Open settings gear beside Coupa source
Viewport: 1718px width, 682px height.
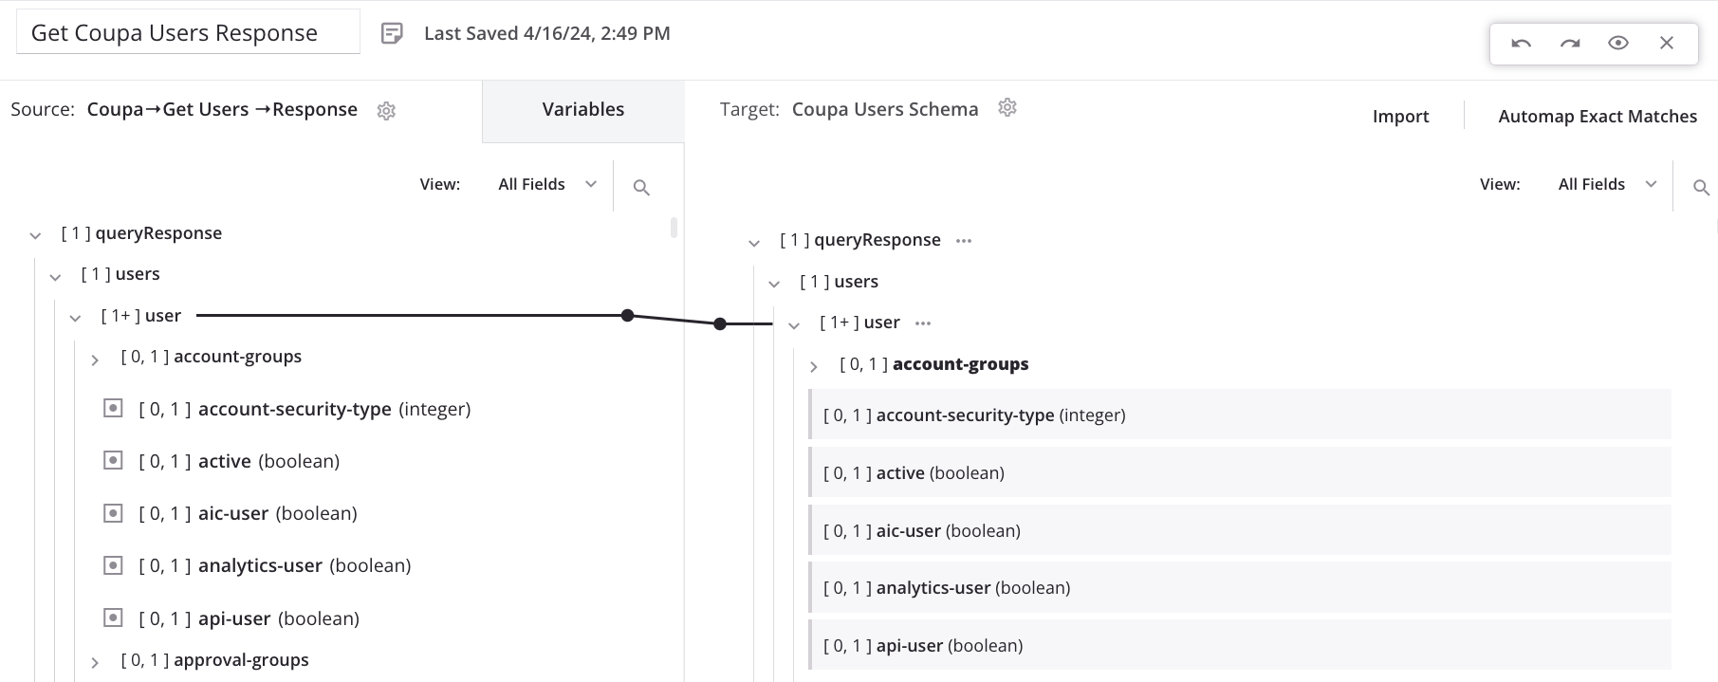coord(386,111)
